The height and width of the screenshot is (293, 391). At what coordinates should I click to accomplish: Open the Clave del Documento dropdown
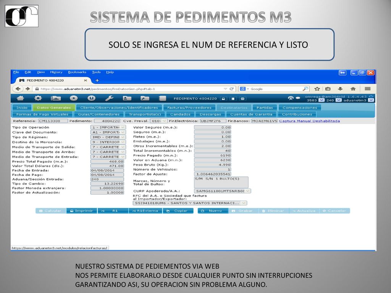[x=108, y=132]
